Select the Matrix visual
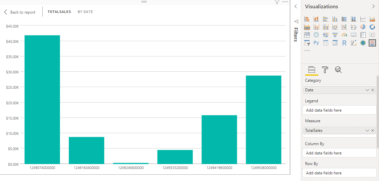Viewport: 379px width, 181px height. (335, 43)
